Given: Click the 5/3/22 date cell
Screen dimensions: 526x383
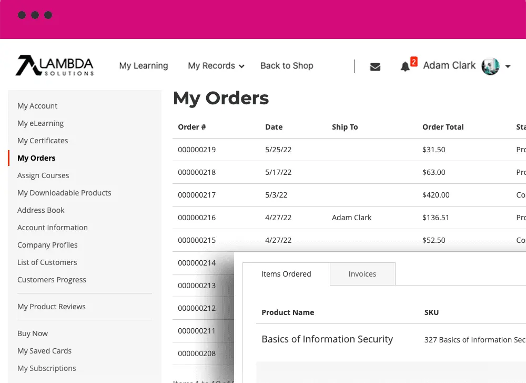Looking at the screenshot, I should pyautogui.click(x=276, y=195).
